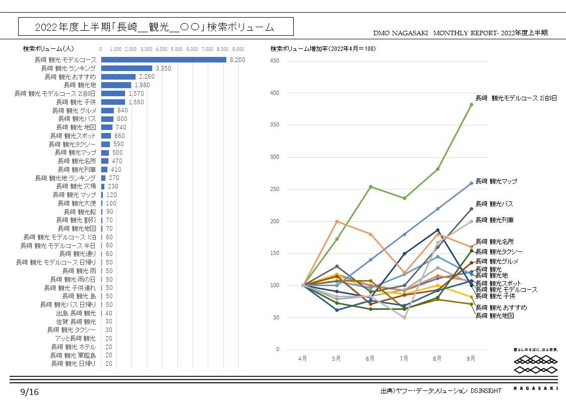
Task: Click the '5,000' bar chart axis tick
Action: (x=177, y=49)
